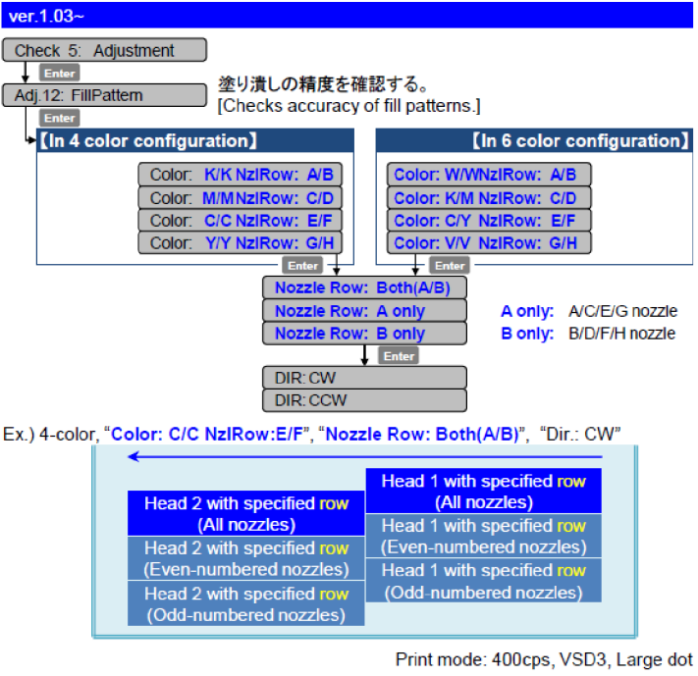Choose the DIR: CCW option
The width and height of the screenshot is (698, 676).
point(363,401)
